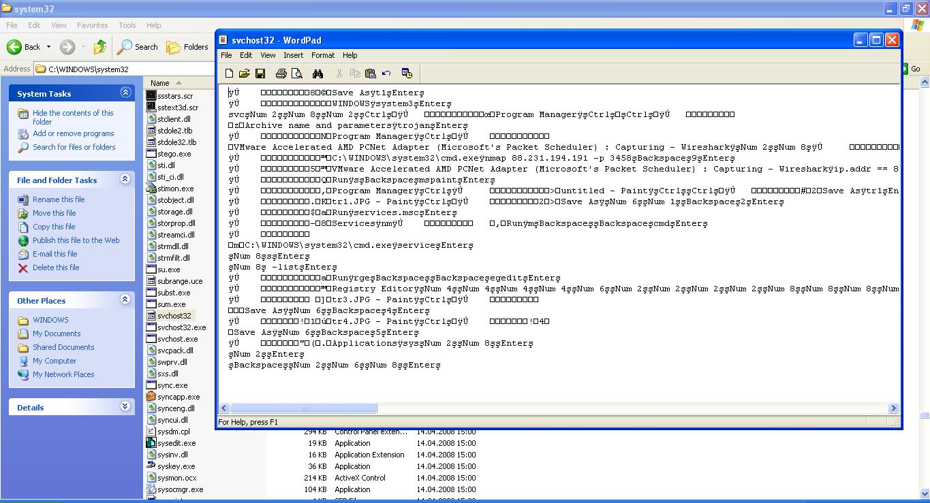Image resolution: width=930 pixels, height=503 pixels.
Task: Expand the Details panel
Action: 125,406
